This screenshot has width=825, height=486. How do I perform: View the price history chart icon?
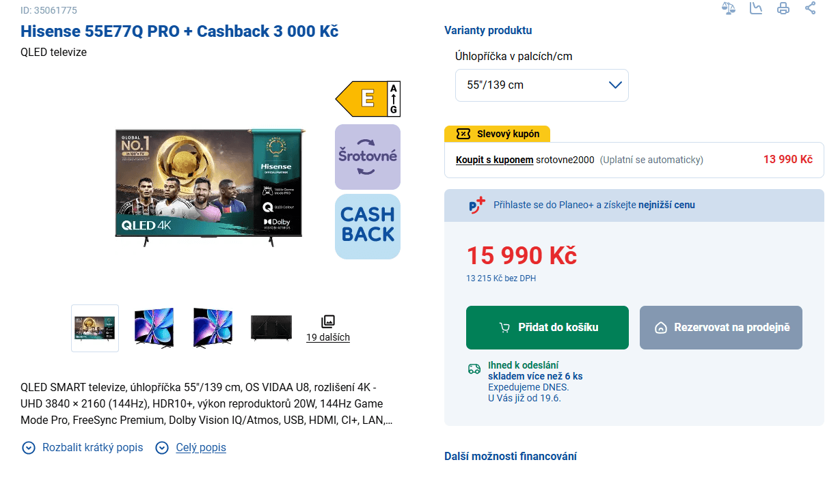point(756,10)
